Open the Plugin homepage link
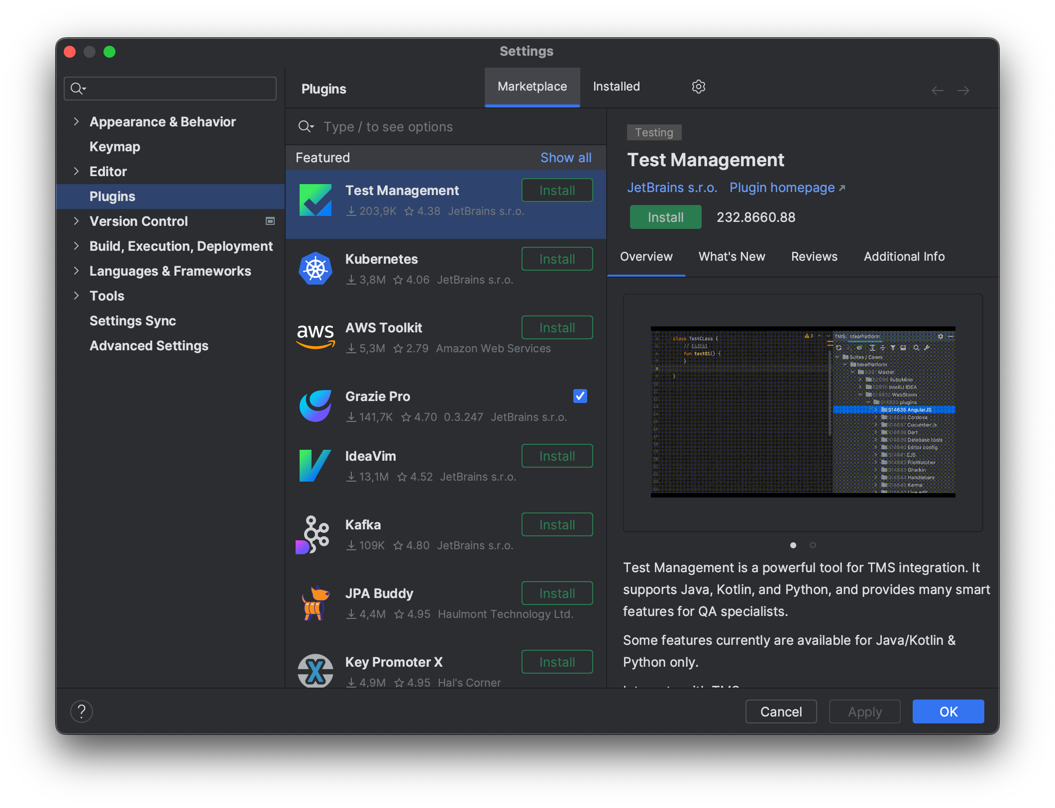The height and width of the screenshot is (808, 1055). (x=787, y=188)
